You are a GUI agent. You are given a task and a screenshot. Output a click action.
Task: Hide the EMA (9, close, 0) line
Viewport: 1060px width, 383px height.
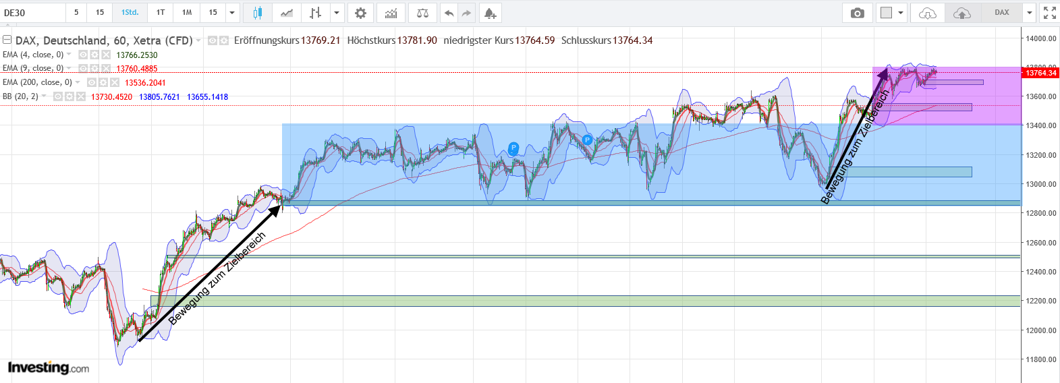point(83,68)
